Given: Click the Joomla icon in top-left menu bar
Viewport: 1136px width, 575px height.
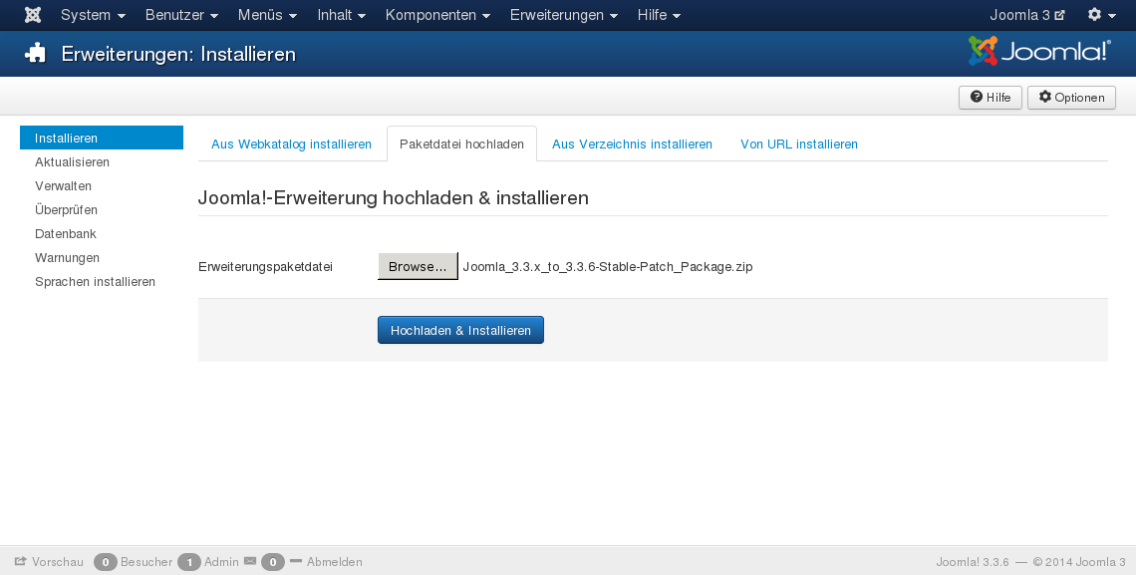Looking at the screenshot, I should (x=33, y=15).
